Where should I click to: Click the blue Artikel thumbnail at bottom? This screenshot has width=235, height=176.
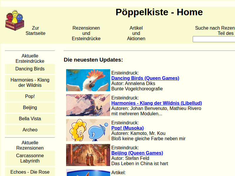coord(88,172)
